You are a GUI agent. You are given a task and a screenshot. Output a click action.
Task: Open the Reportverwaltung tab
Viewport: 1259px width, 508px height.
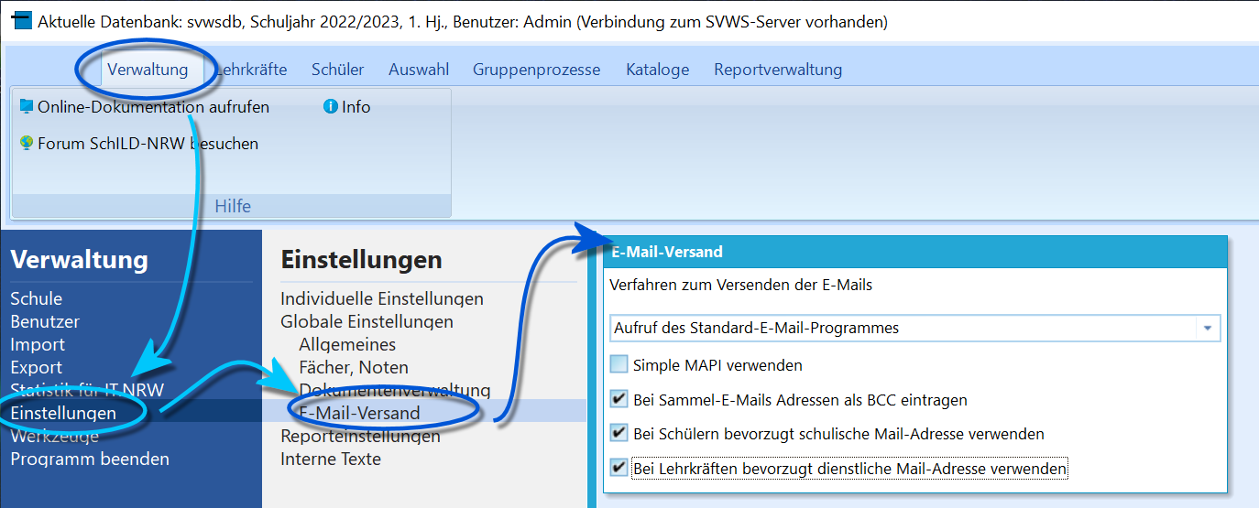778,70
